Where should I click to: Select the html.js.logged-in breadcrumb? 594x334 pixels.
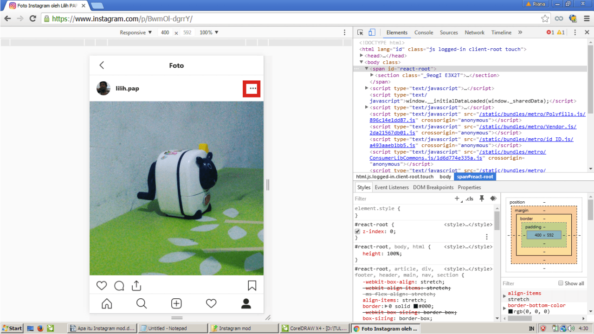[395, 177]
